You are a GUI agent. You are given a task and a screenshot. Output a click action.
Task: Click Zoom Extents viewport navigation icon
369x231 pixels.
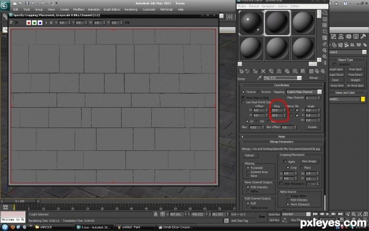[x=359, y=214]
